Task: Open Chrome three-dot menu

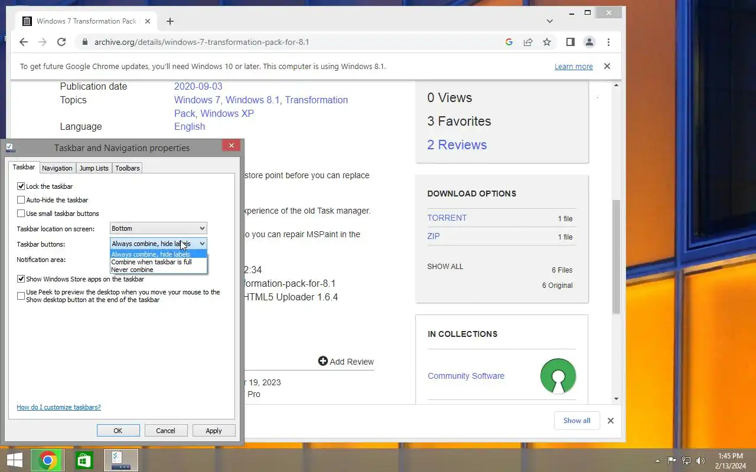Action: click(608, 42)
